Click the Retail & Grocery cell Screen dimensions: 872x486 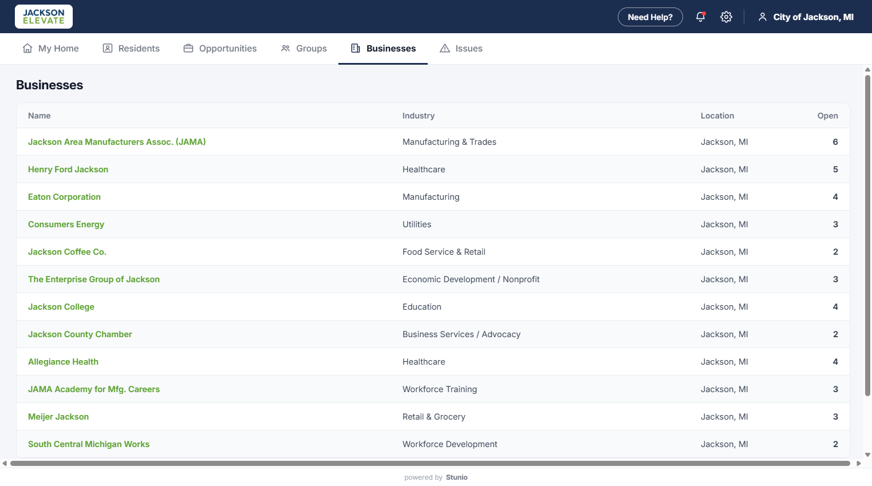(434, 417)
